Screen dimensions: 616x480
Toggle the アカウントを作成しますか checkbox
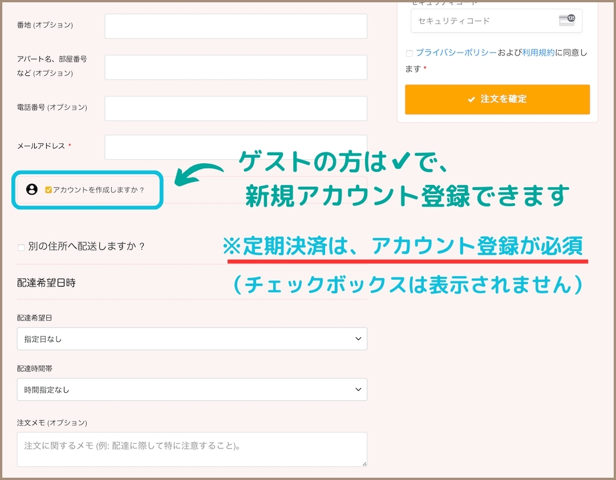[x=48, y=190]
